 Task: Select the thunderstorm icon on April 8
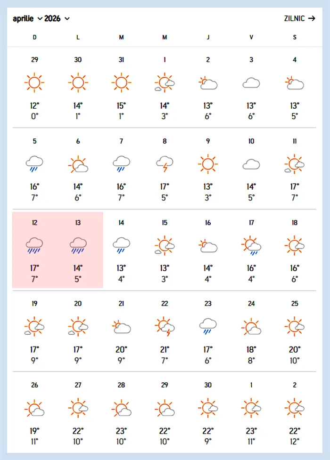[x=165, y=164]
